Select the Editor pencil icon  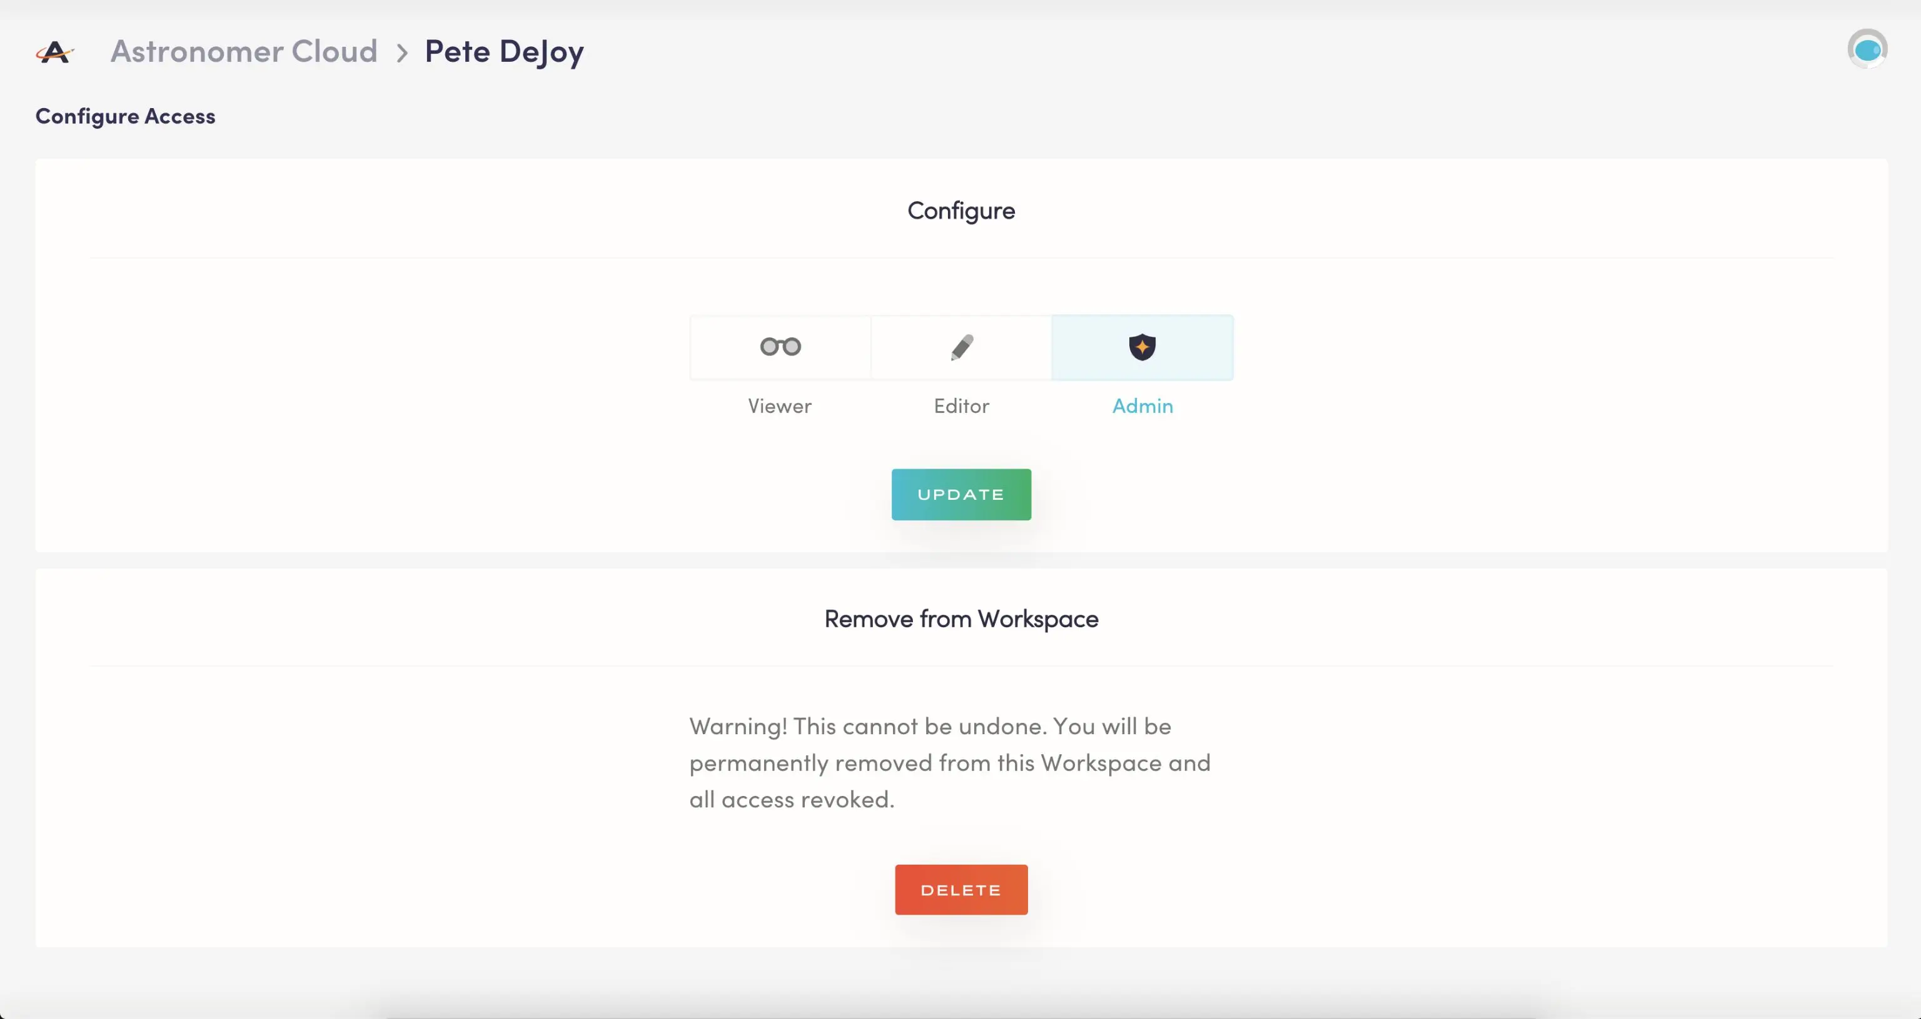961,347
